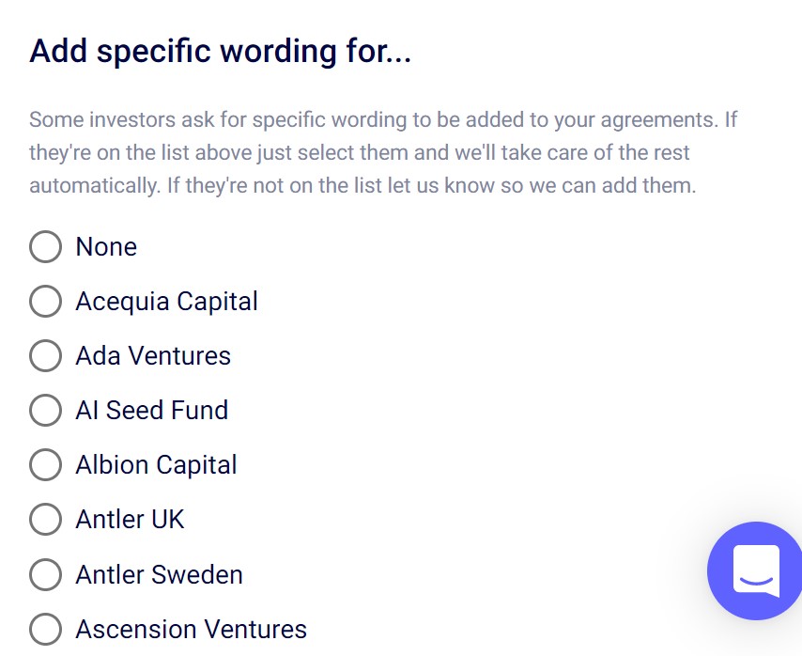The image size is (802, 656).
Task: Click the 'AI Seed Fund' label text
Action: tap(151, 410)
